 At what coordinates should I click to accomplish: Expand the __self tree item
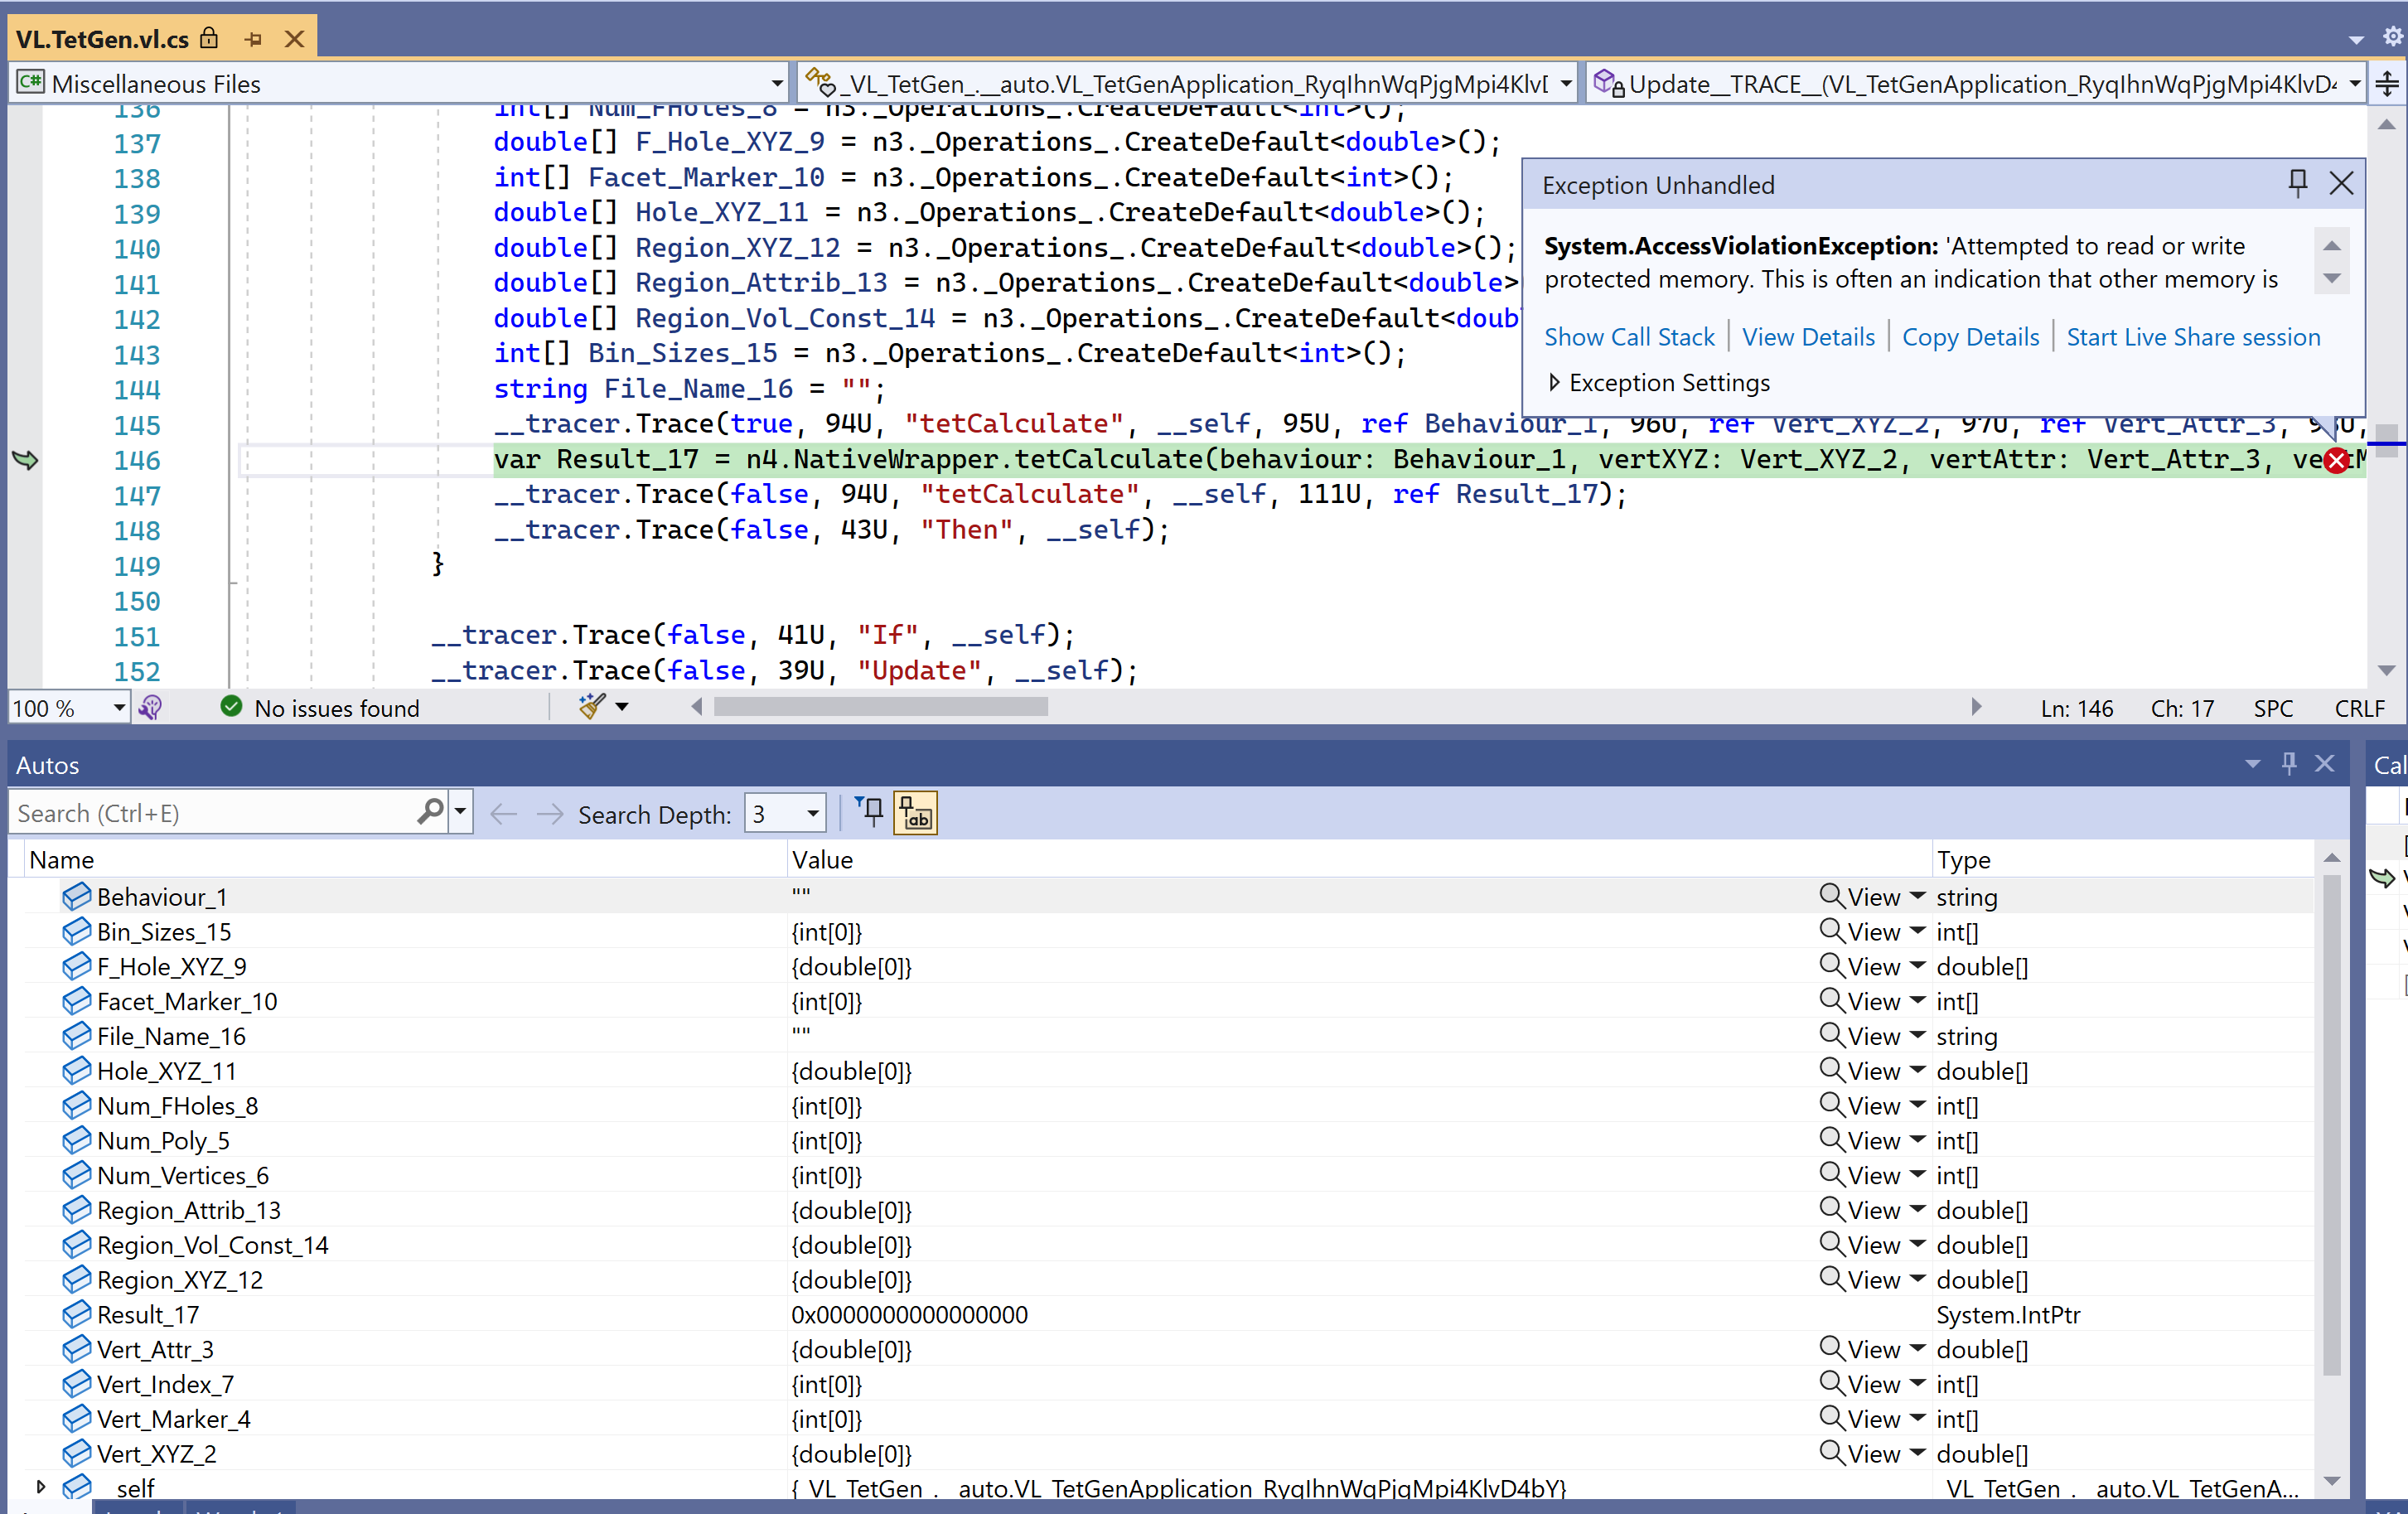(x=40, y=1487)
